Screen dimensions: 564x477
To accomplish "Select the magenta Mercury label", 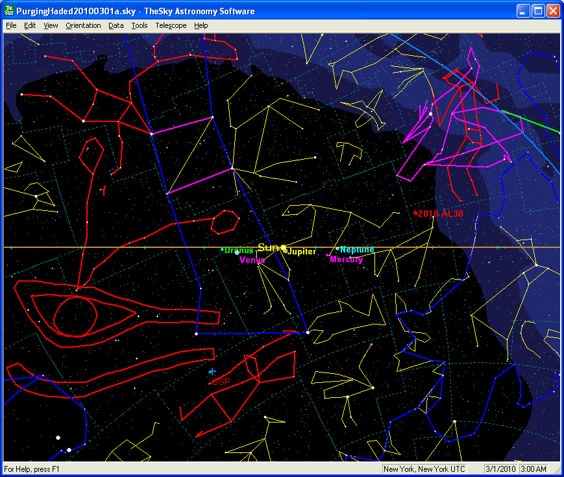I will point(347,260).
